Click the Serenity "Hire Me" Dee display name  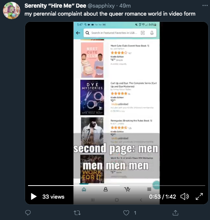pos(55,6)
